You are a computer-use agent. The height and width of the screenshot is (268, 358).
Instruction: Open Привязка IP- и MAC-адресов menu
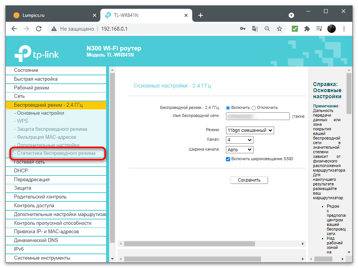tap(56, 232)
